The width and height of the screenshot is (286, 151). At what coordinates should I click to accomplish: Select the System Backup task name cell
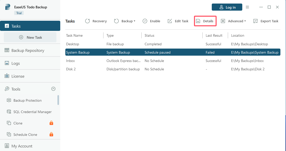[x=78, y=52]
